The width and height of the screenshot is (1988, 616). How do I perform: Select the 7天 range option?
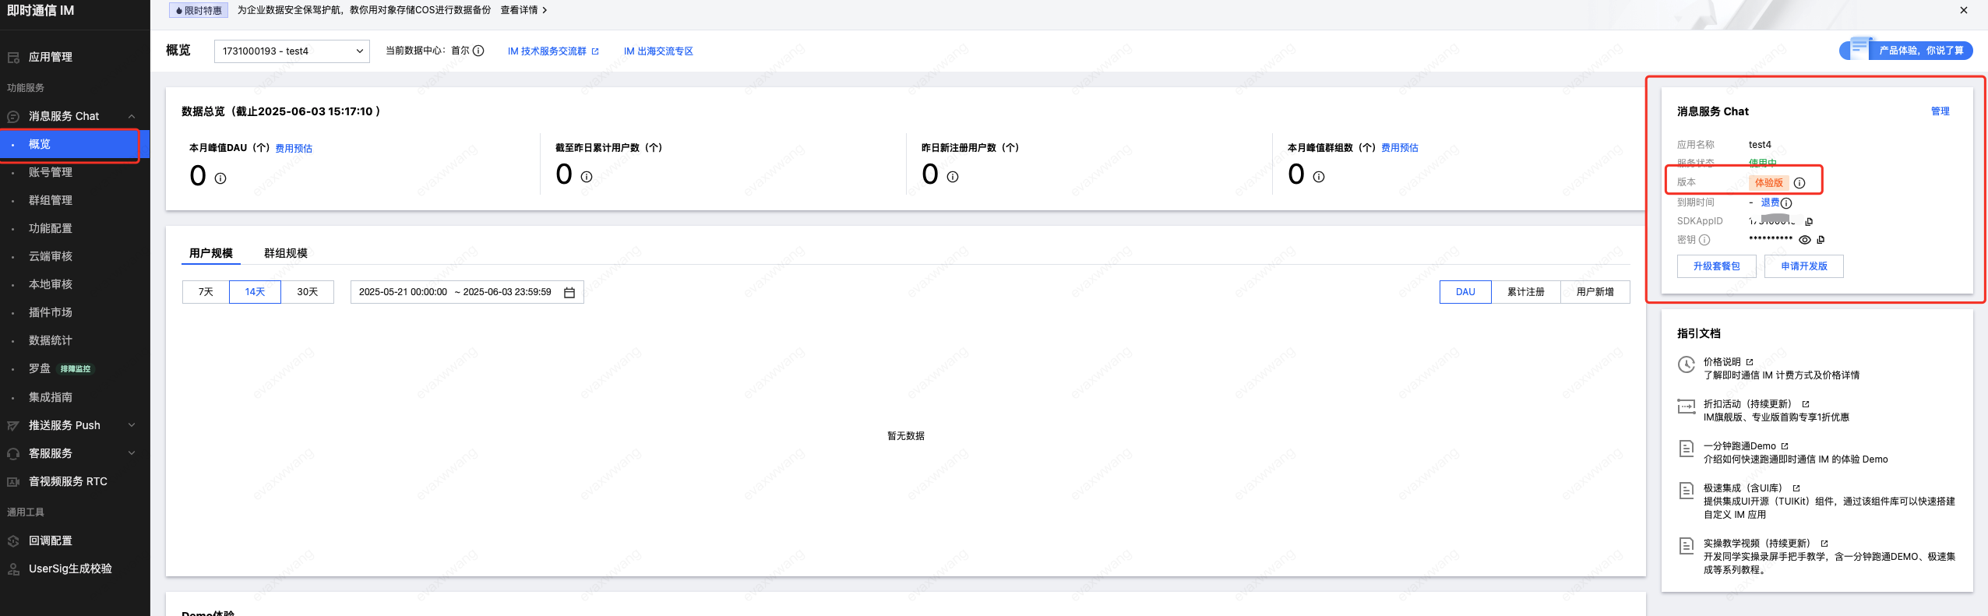point(206,292)
